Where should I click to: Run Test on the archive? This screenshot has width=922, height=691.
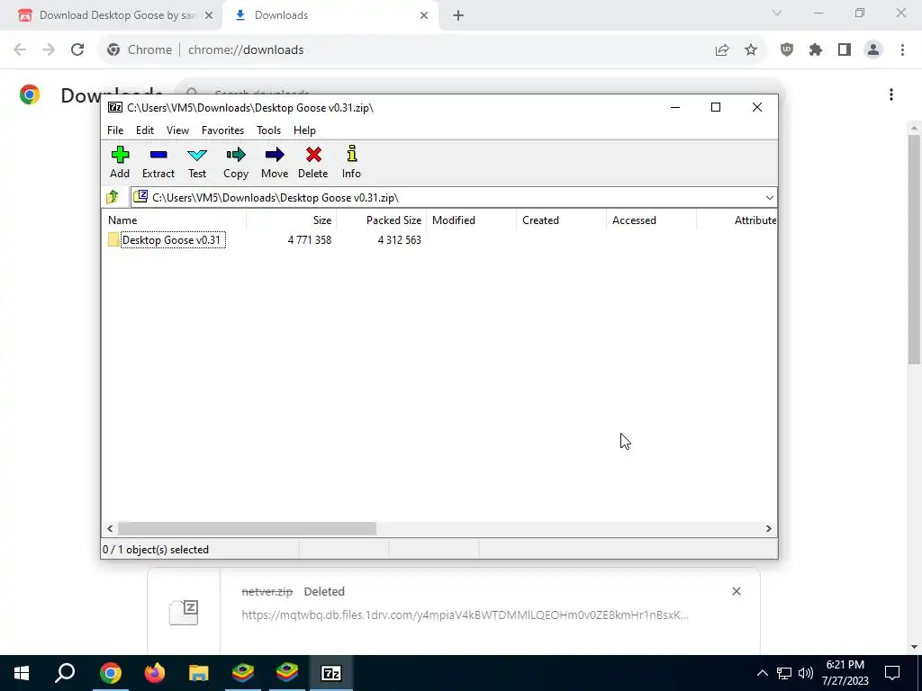point(197,162)
